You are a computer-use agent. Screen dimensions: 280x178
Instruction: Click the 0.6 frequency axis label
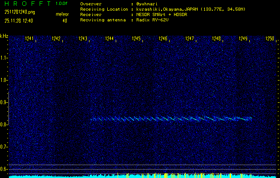[x=4, y=169]
